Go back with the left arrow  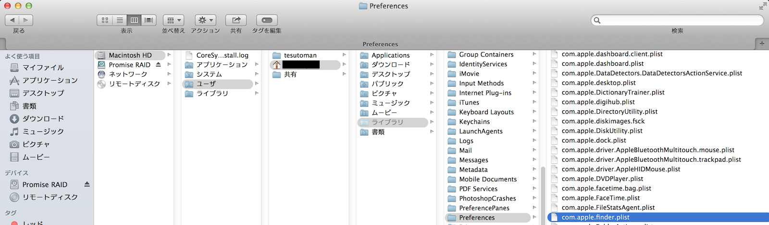12,20
